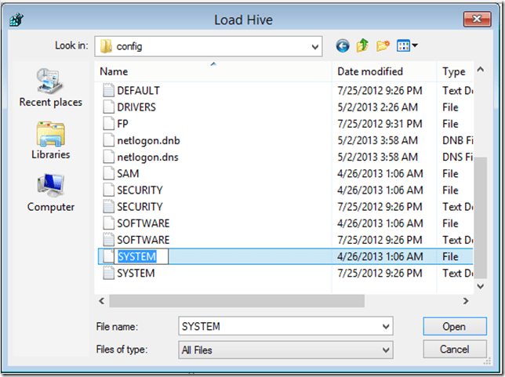Open Recent places in sidebar

[50, 88]
